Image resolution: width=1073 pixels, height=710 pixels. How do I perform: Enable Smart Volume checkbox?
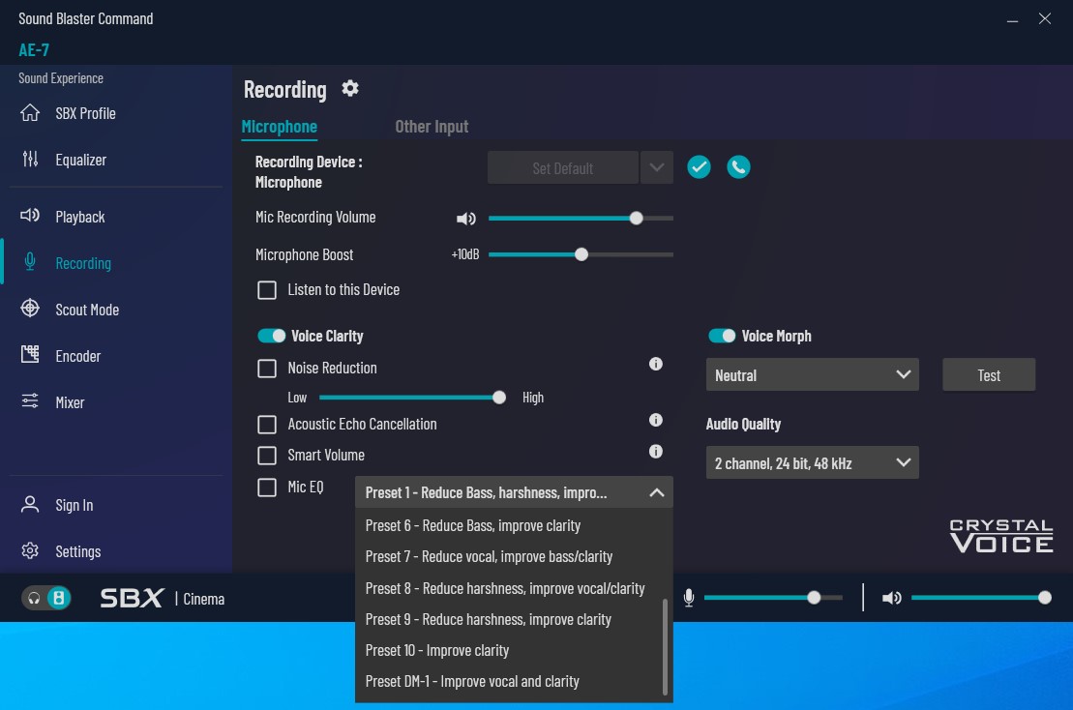(x=267, y=456)
